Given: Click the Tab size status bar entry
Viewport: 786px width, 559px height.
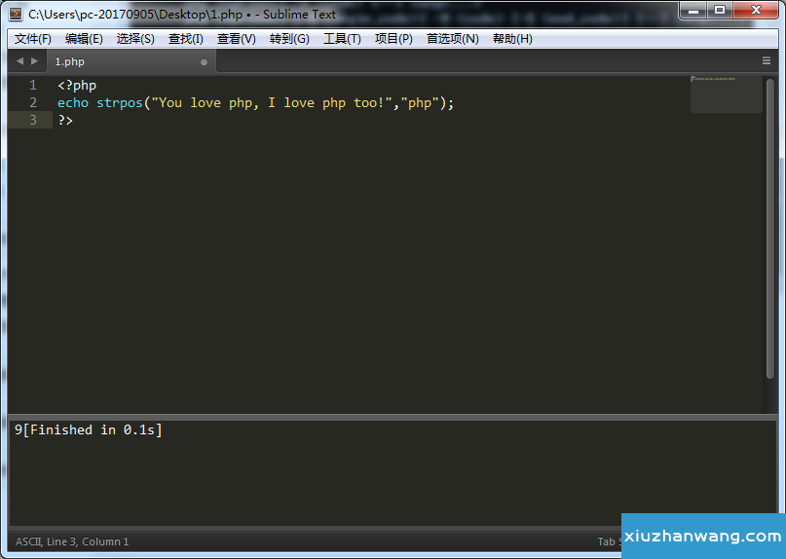Looking at the screenshot, I should click(x=609, y=541).
